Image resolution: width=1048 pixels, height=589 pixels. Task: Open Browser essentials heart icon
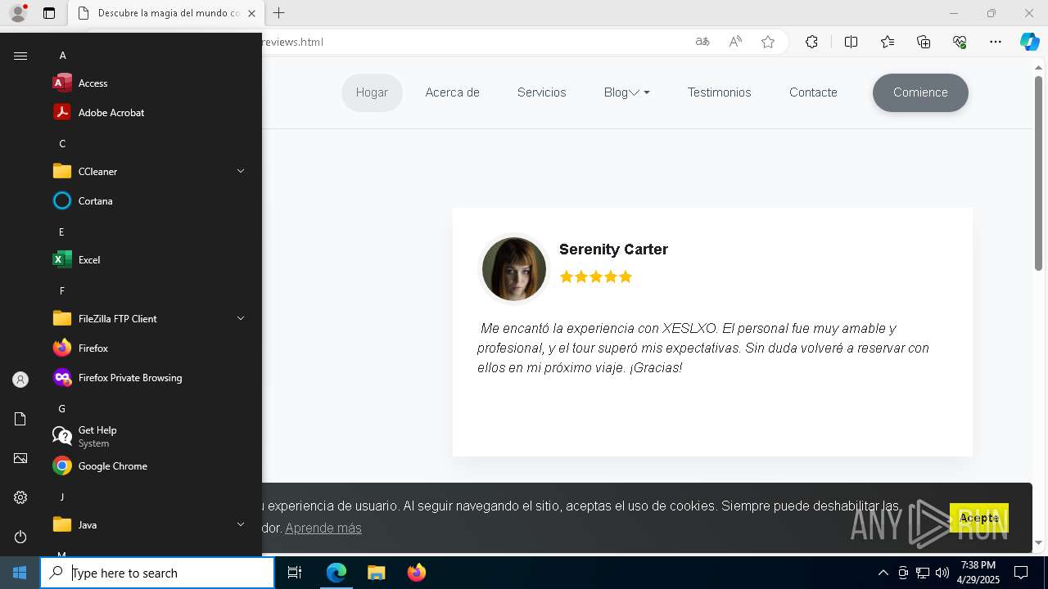(x=960, y=42)
